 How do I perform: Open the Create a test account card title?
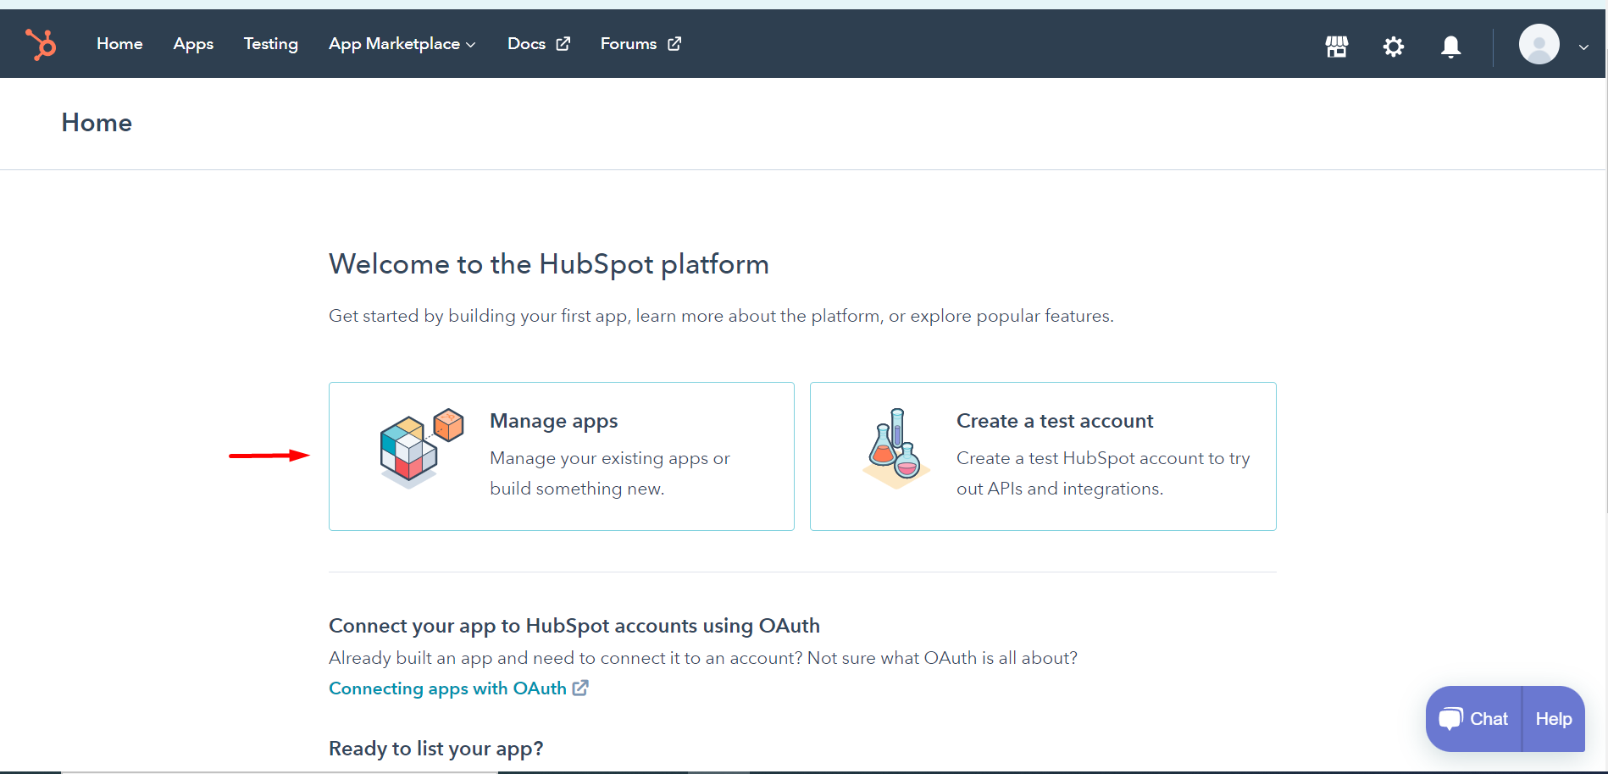[x=1055, y=421]
